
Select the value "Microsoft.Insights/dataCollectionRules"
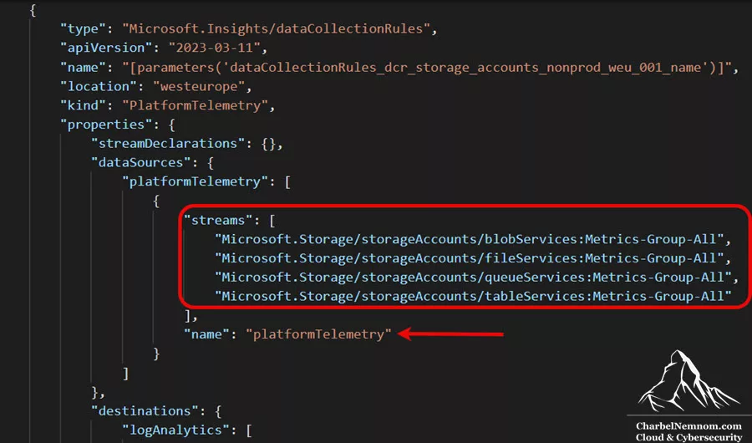(276, 28)
